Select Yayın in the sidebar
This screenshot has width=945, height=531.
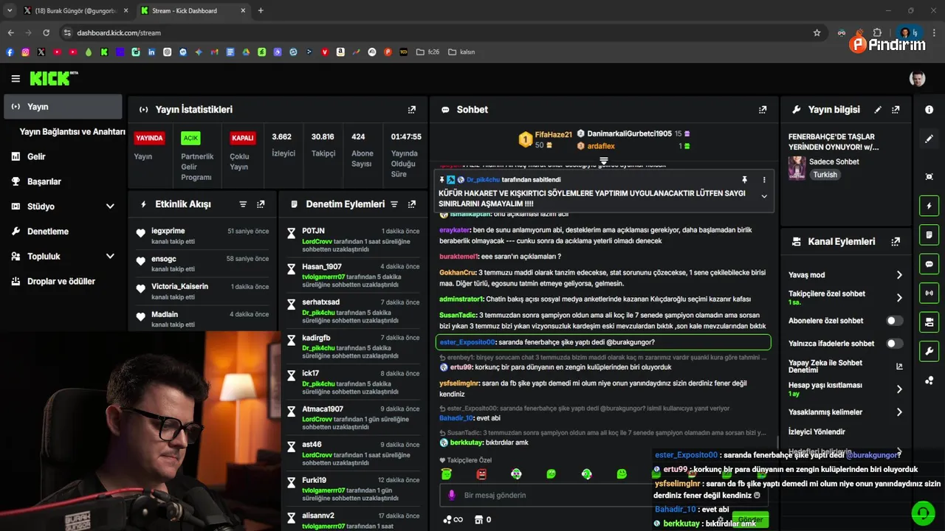point(63,106)
